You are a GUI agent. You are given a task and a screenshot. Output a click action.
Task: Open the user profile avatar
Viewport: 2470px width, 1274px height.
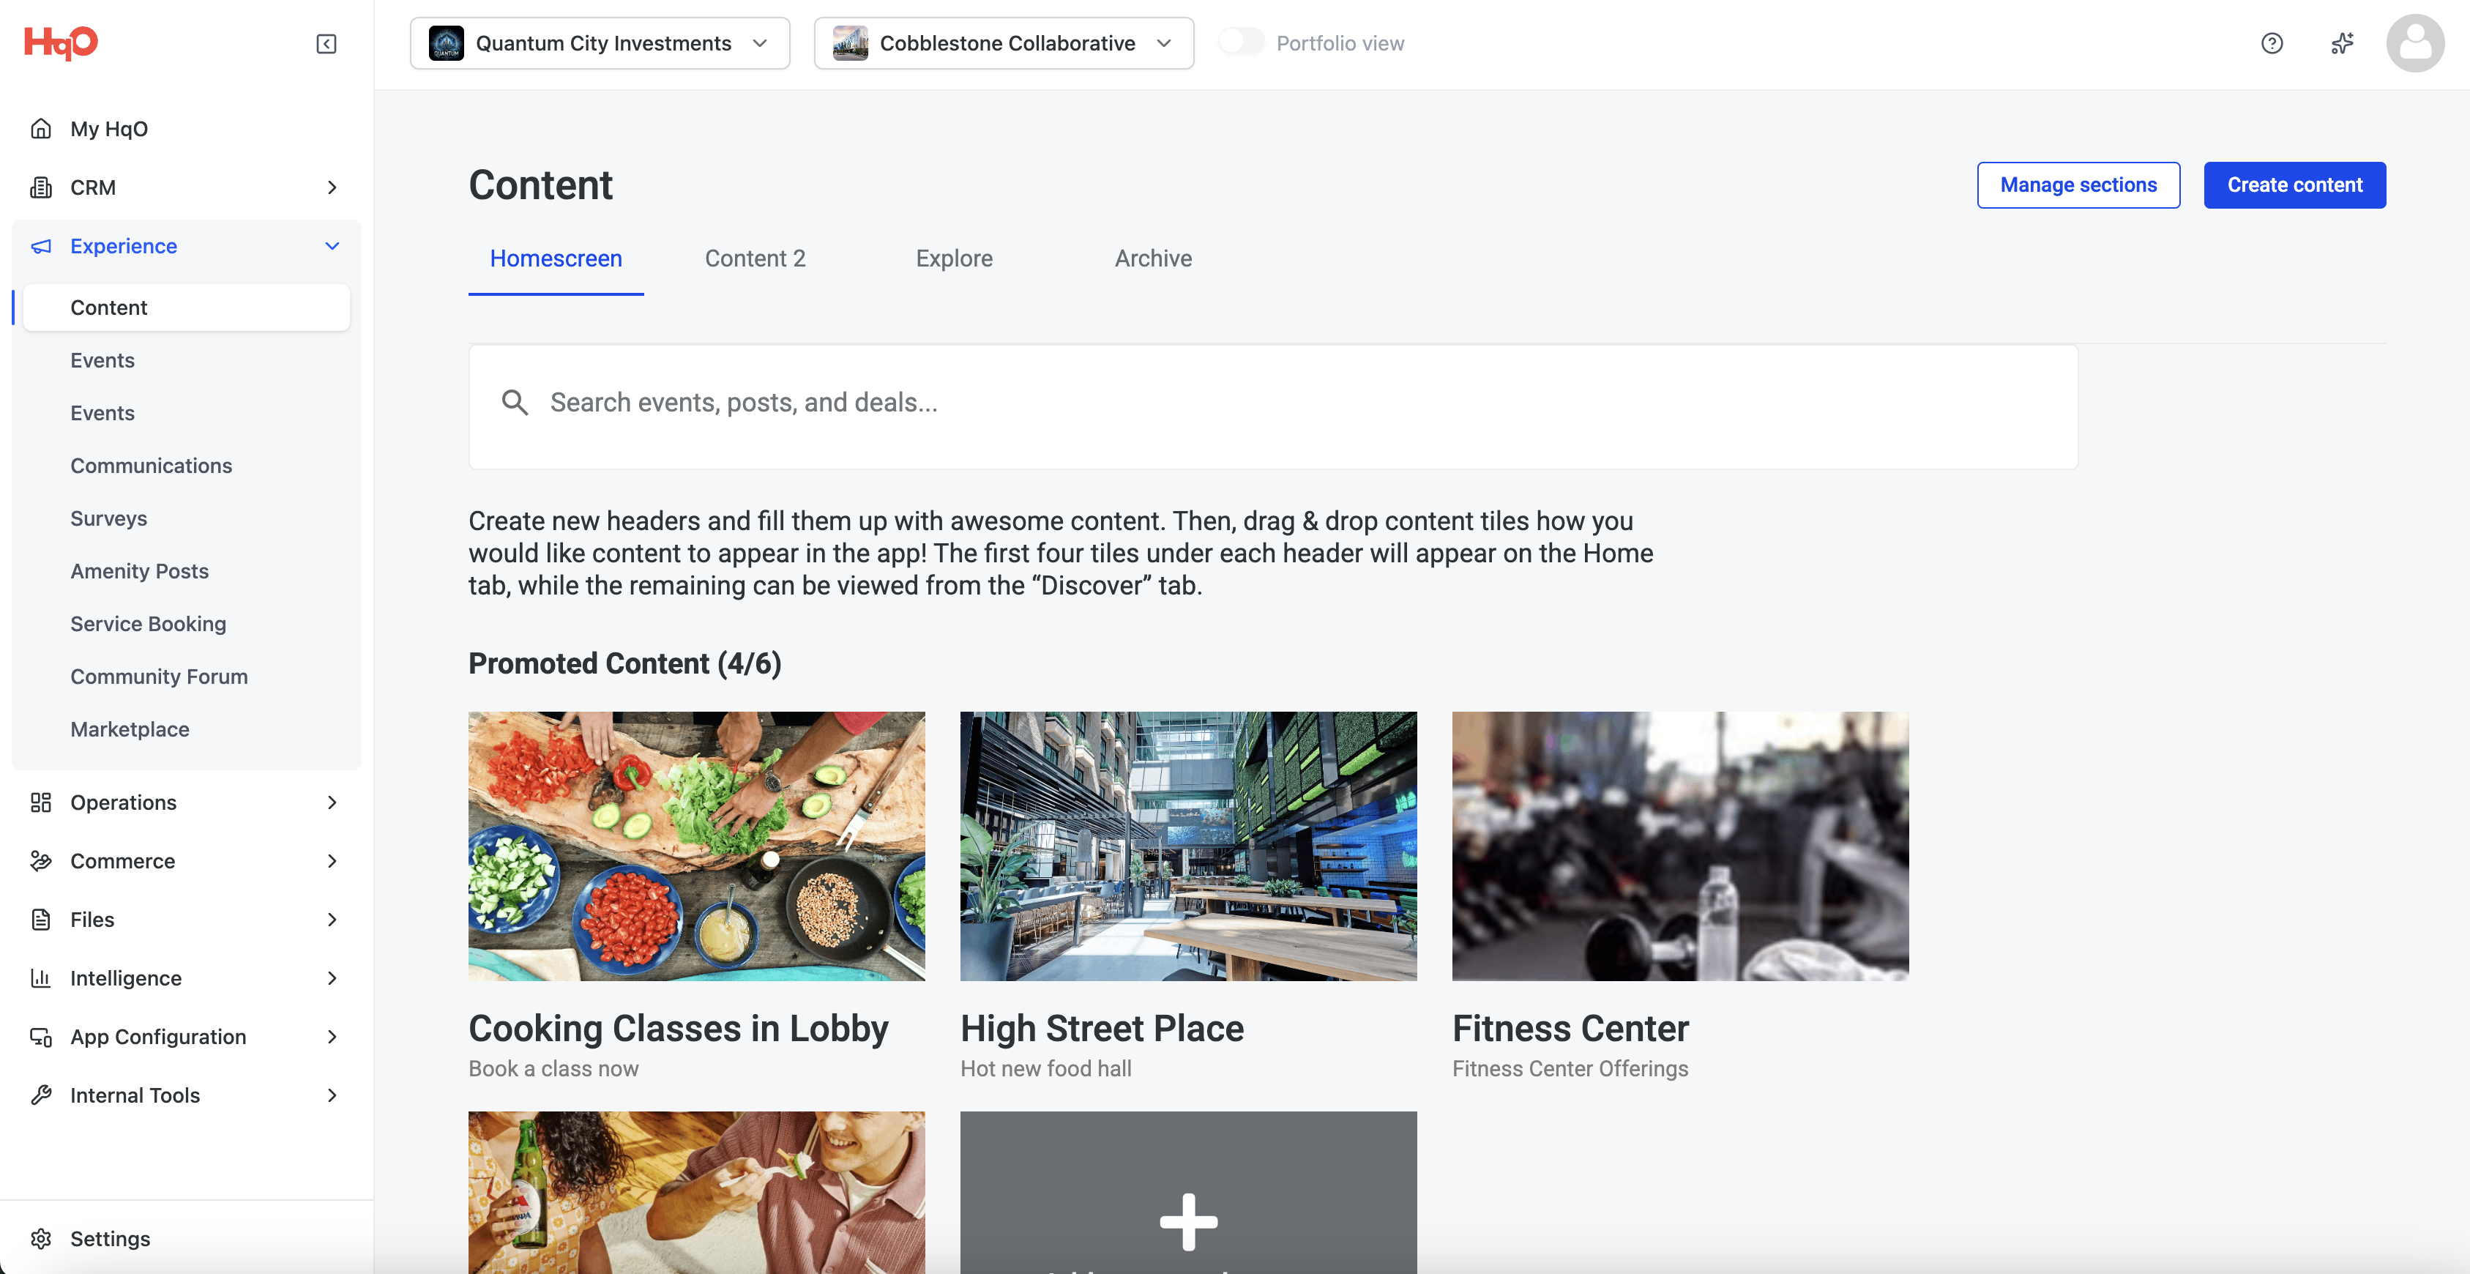tap(2414, 43)
